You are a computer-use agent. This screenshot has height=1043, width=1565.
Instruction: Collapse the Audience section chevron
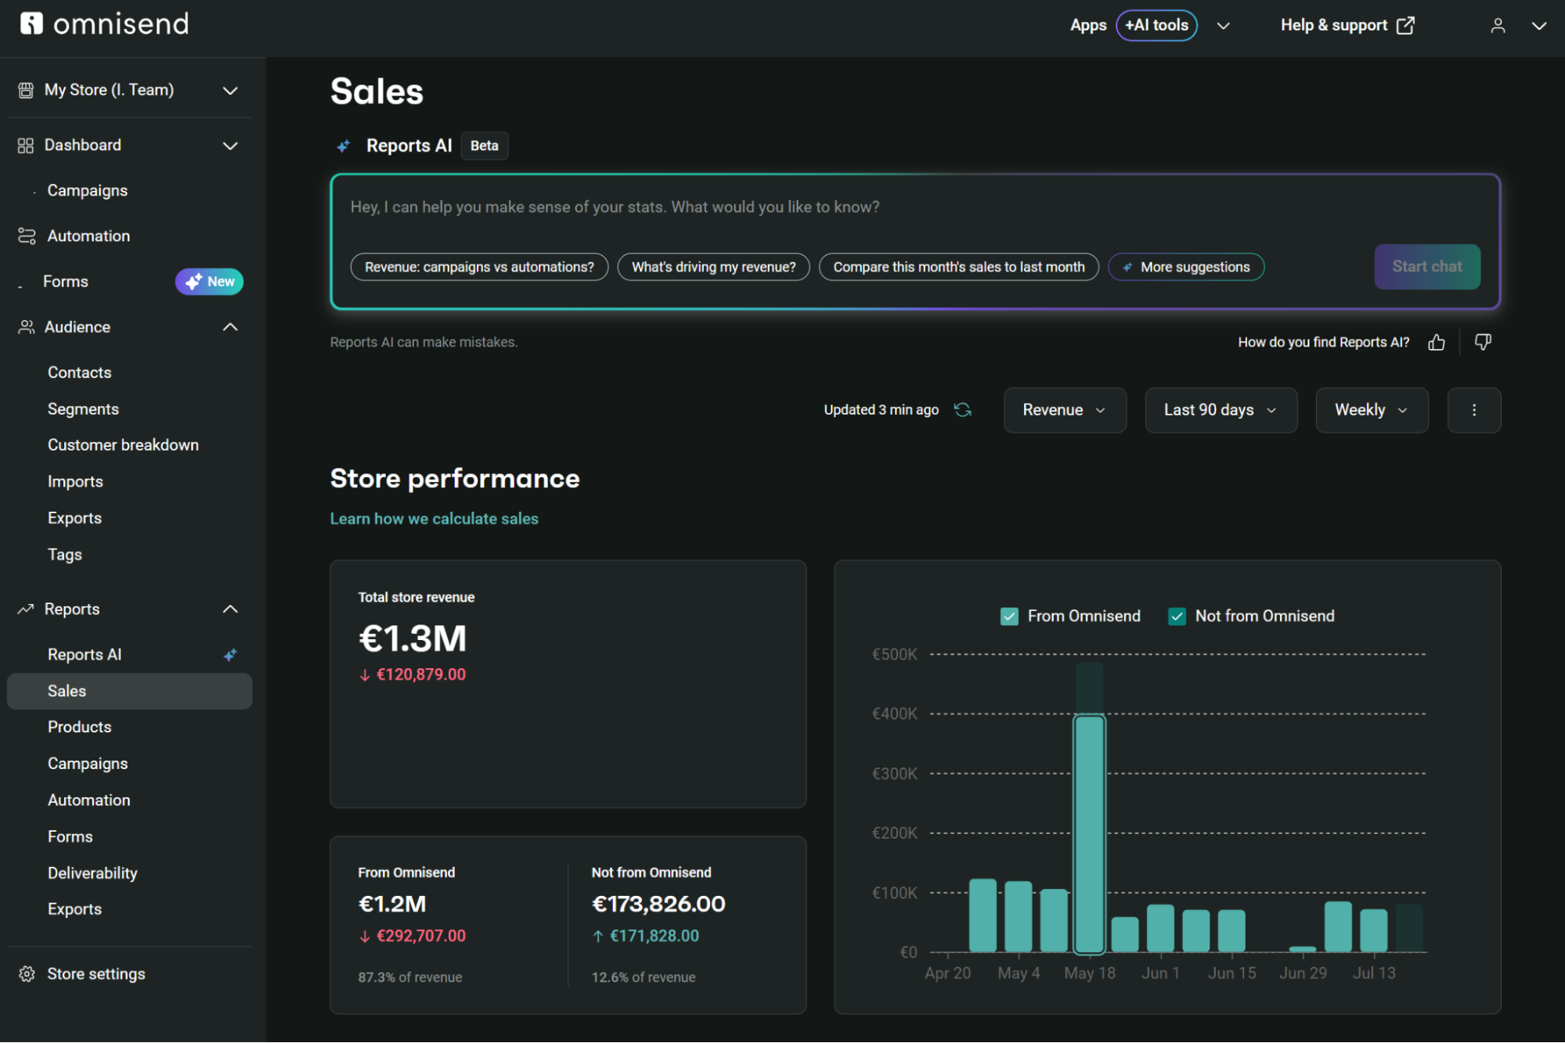(x=230, y=327)
